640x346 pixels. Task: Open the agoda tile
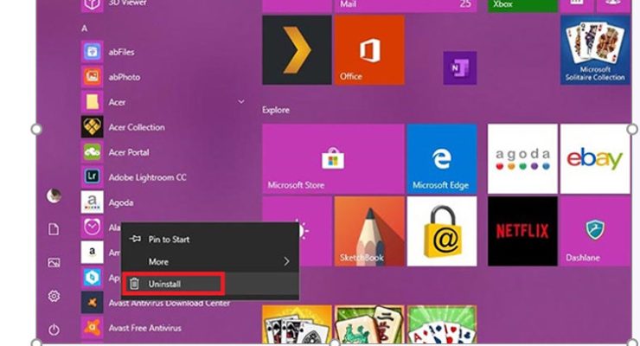pyautogui.click(x=522, y=158)
